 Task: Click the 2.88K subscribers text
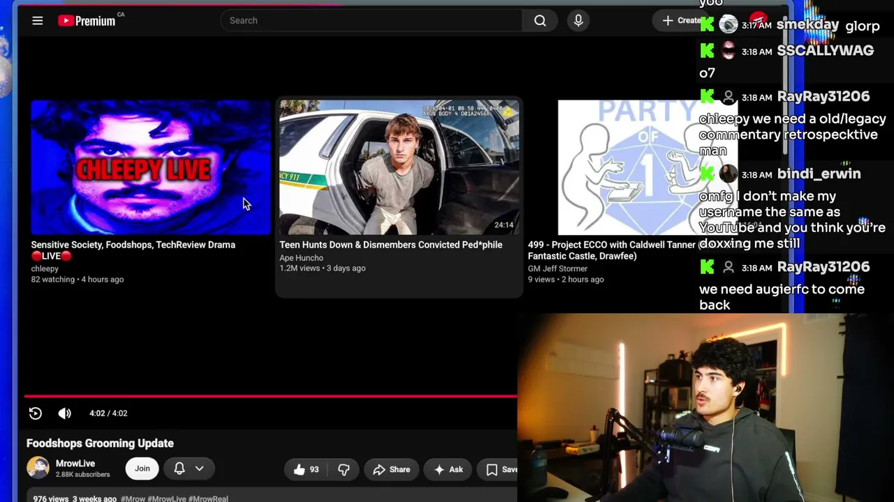coord(82,475)
